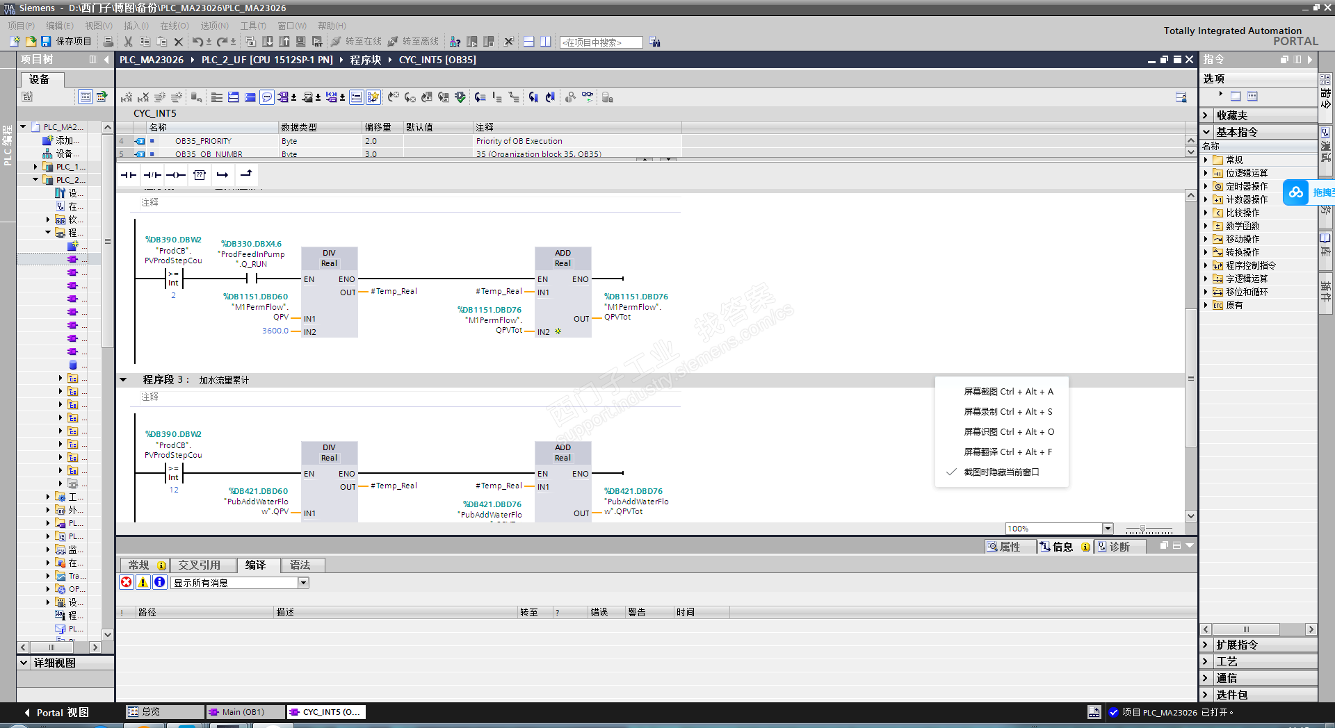
Task: Split the editor space vertically
Action: point(546,42)
